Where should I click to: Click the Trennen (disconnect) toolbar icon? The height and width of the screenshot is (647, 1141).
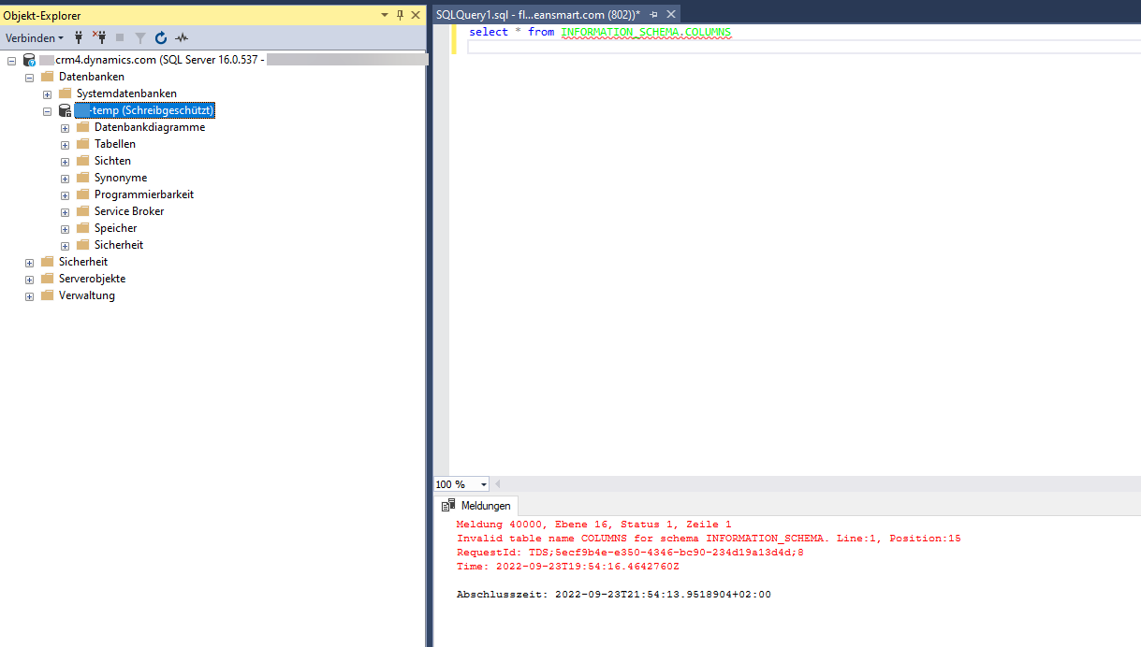point(99,37)
